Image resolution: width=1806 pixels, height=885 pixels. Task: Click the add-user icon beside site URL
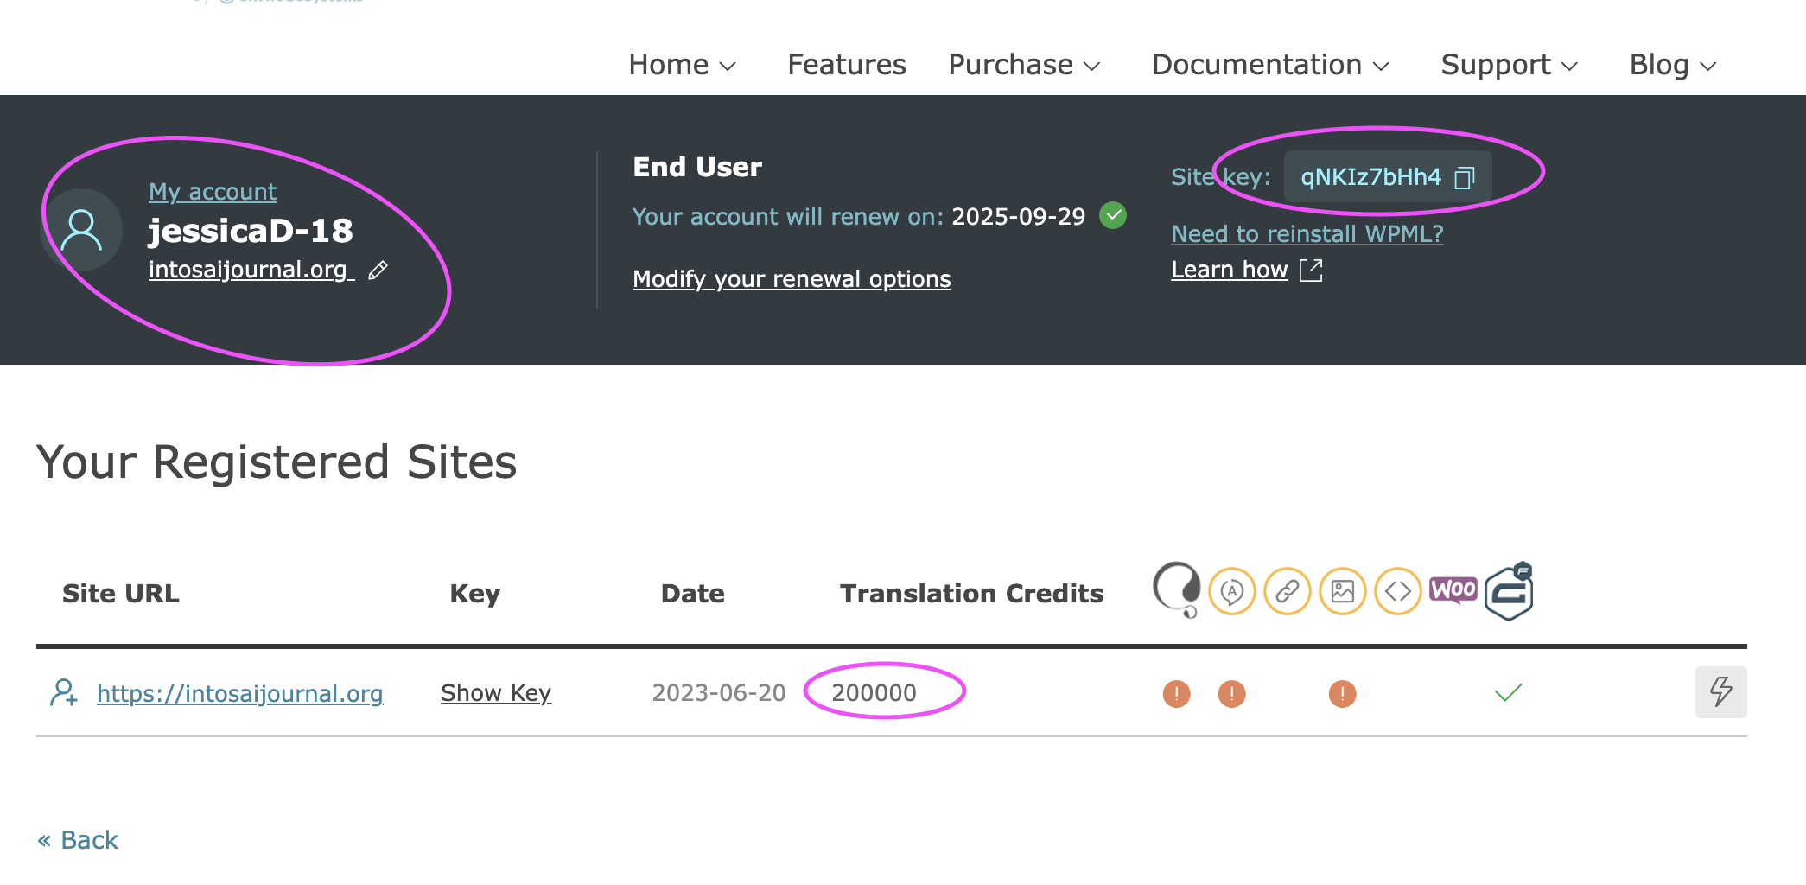(x=64, y=693)
